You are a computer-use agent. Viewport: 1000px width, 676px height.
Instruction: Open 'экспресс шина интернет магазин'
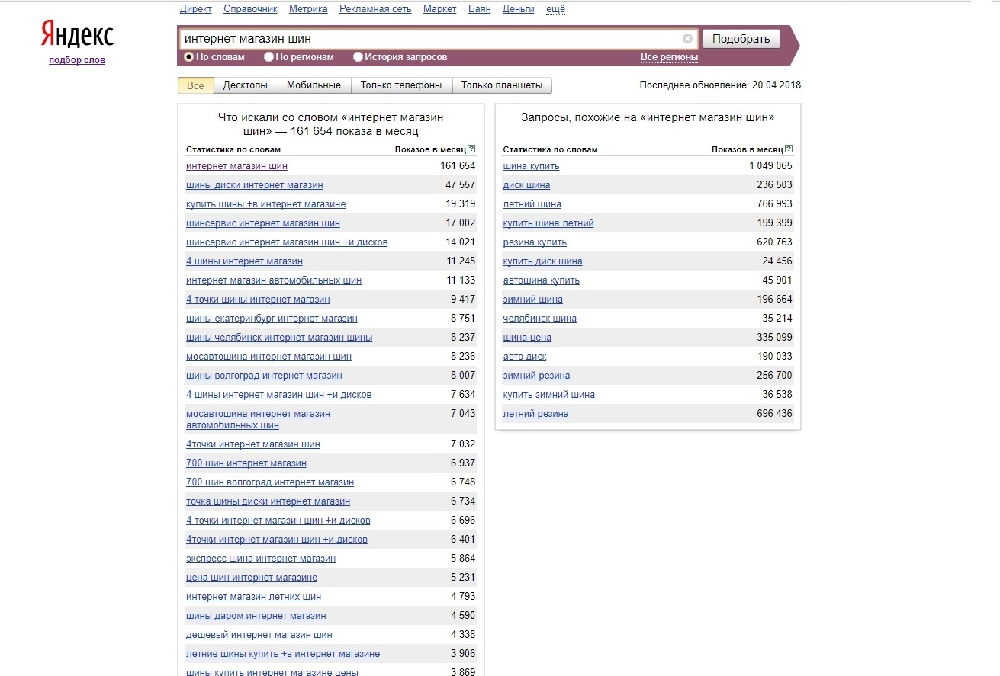click(x=261, y=559)
